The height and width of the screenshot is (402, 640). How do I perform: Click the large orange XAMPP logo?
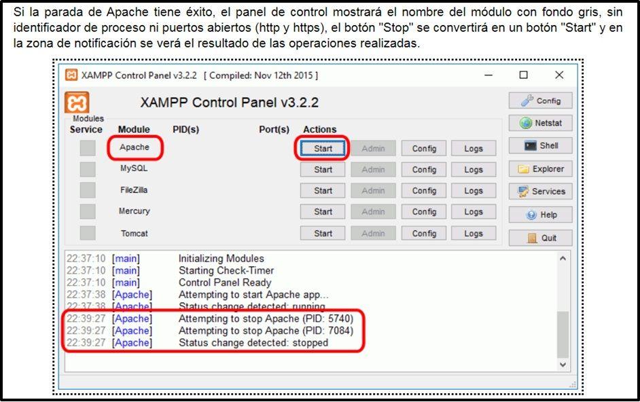(77, 103)
